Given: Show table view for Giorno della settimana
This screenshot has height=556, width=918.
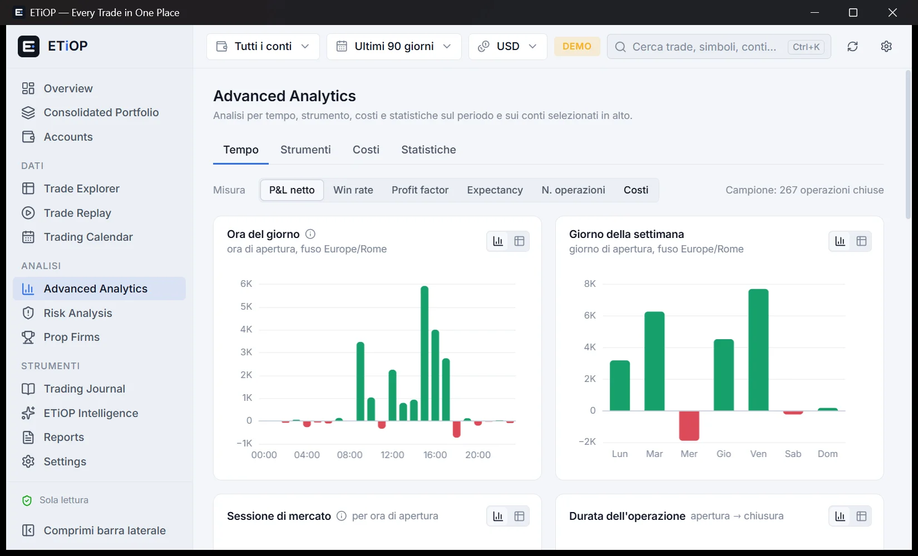Looking at the screenshot, I should click(861, 241).
